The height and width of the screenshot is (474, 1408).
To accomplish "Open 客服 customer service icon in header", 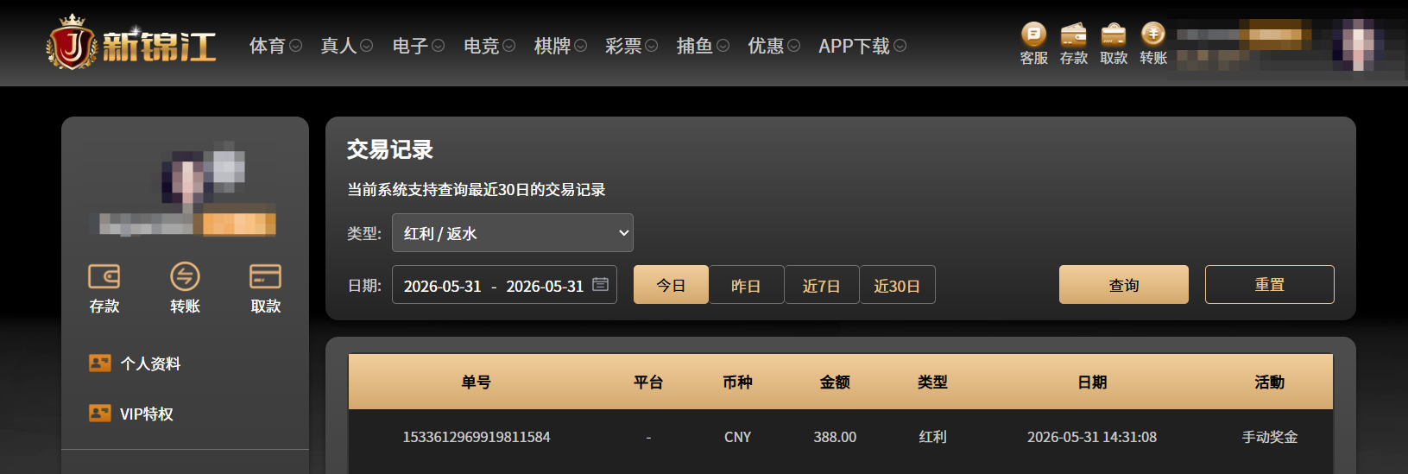I will [x=1033, y=35].
